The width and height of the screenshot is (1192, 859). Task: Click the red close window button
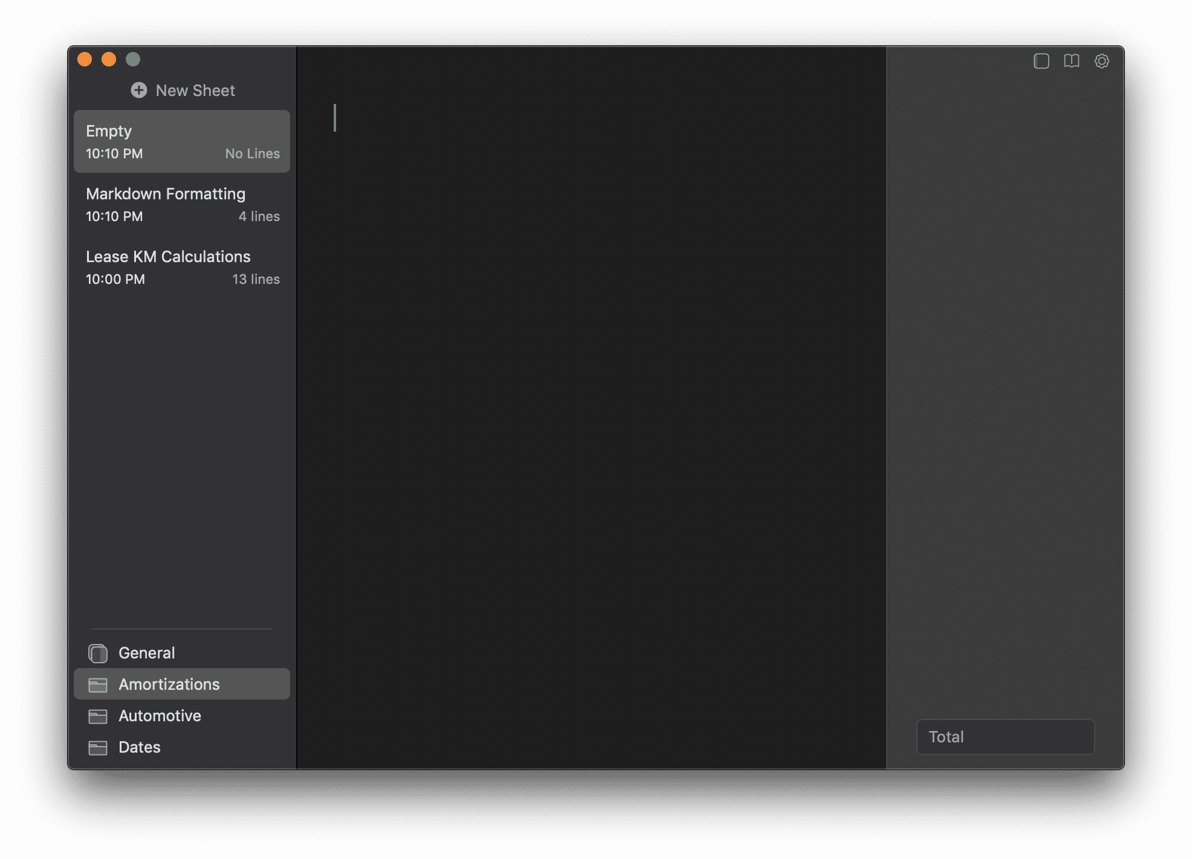[85, 59]
